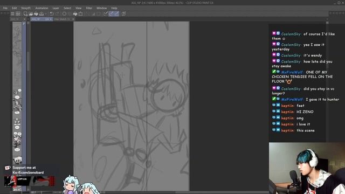This screenshot has height=194, width=345.
Task: Click the chat message 'I gave it to hunter'
Action: tap(322, 99)
